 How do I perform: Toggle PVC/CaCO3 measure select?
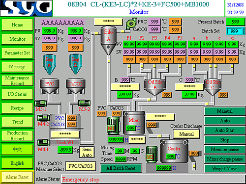pyautogui.click(x=81, y=166)
